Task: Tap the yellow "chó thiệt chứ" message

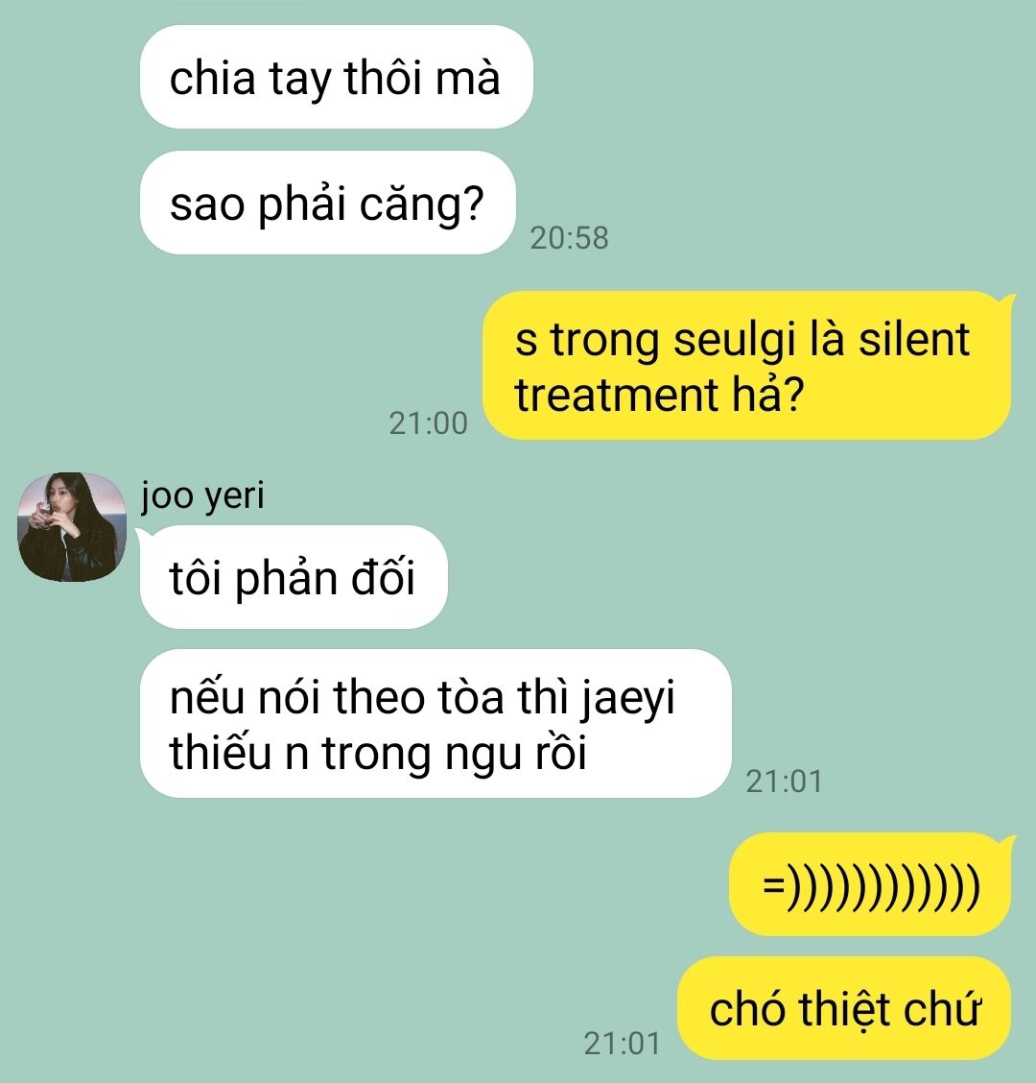Action: (x=845, y=1008)
